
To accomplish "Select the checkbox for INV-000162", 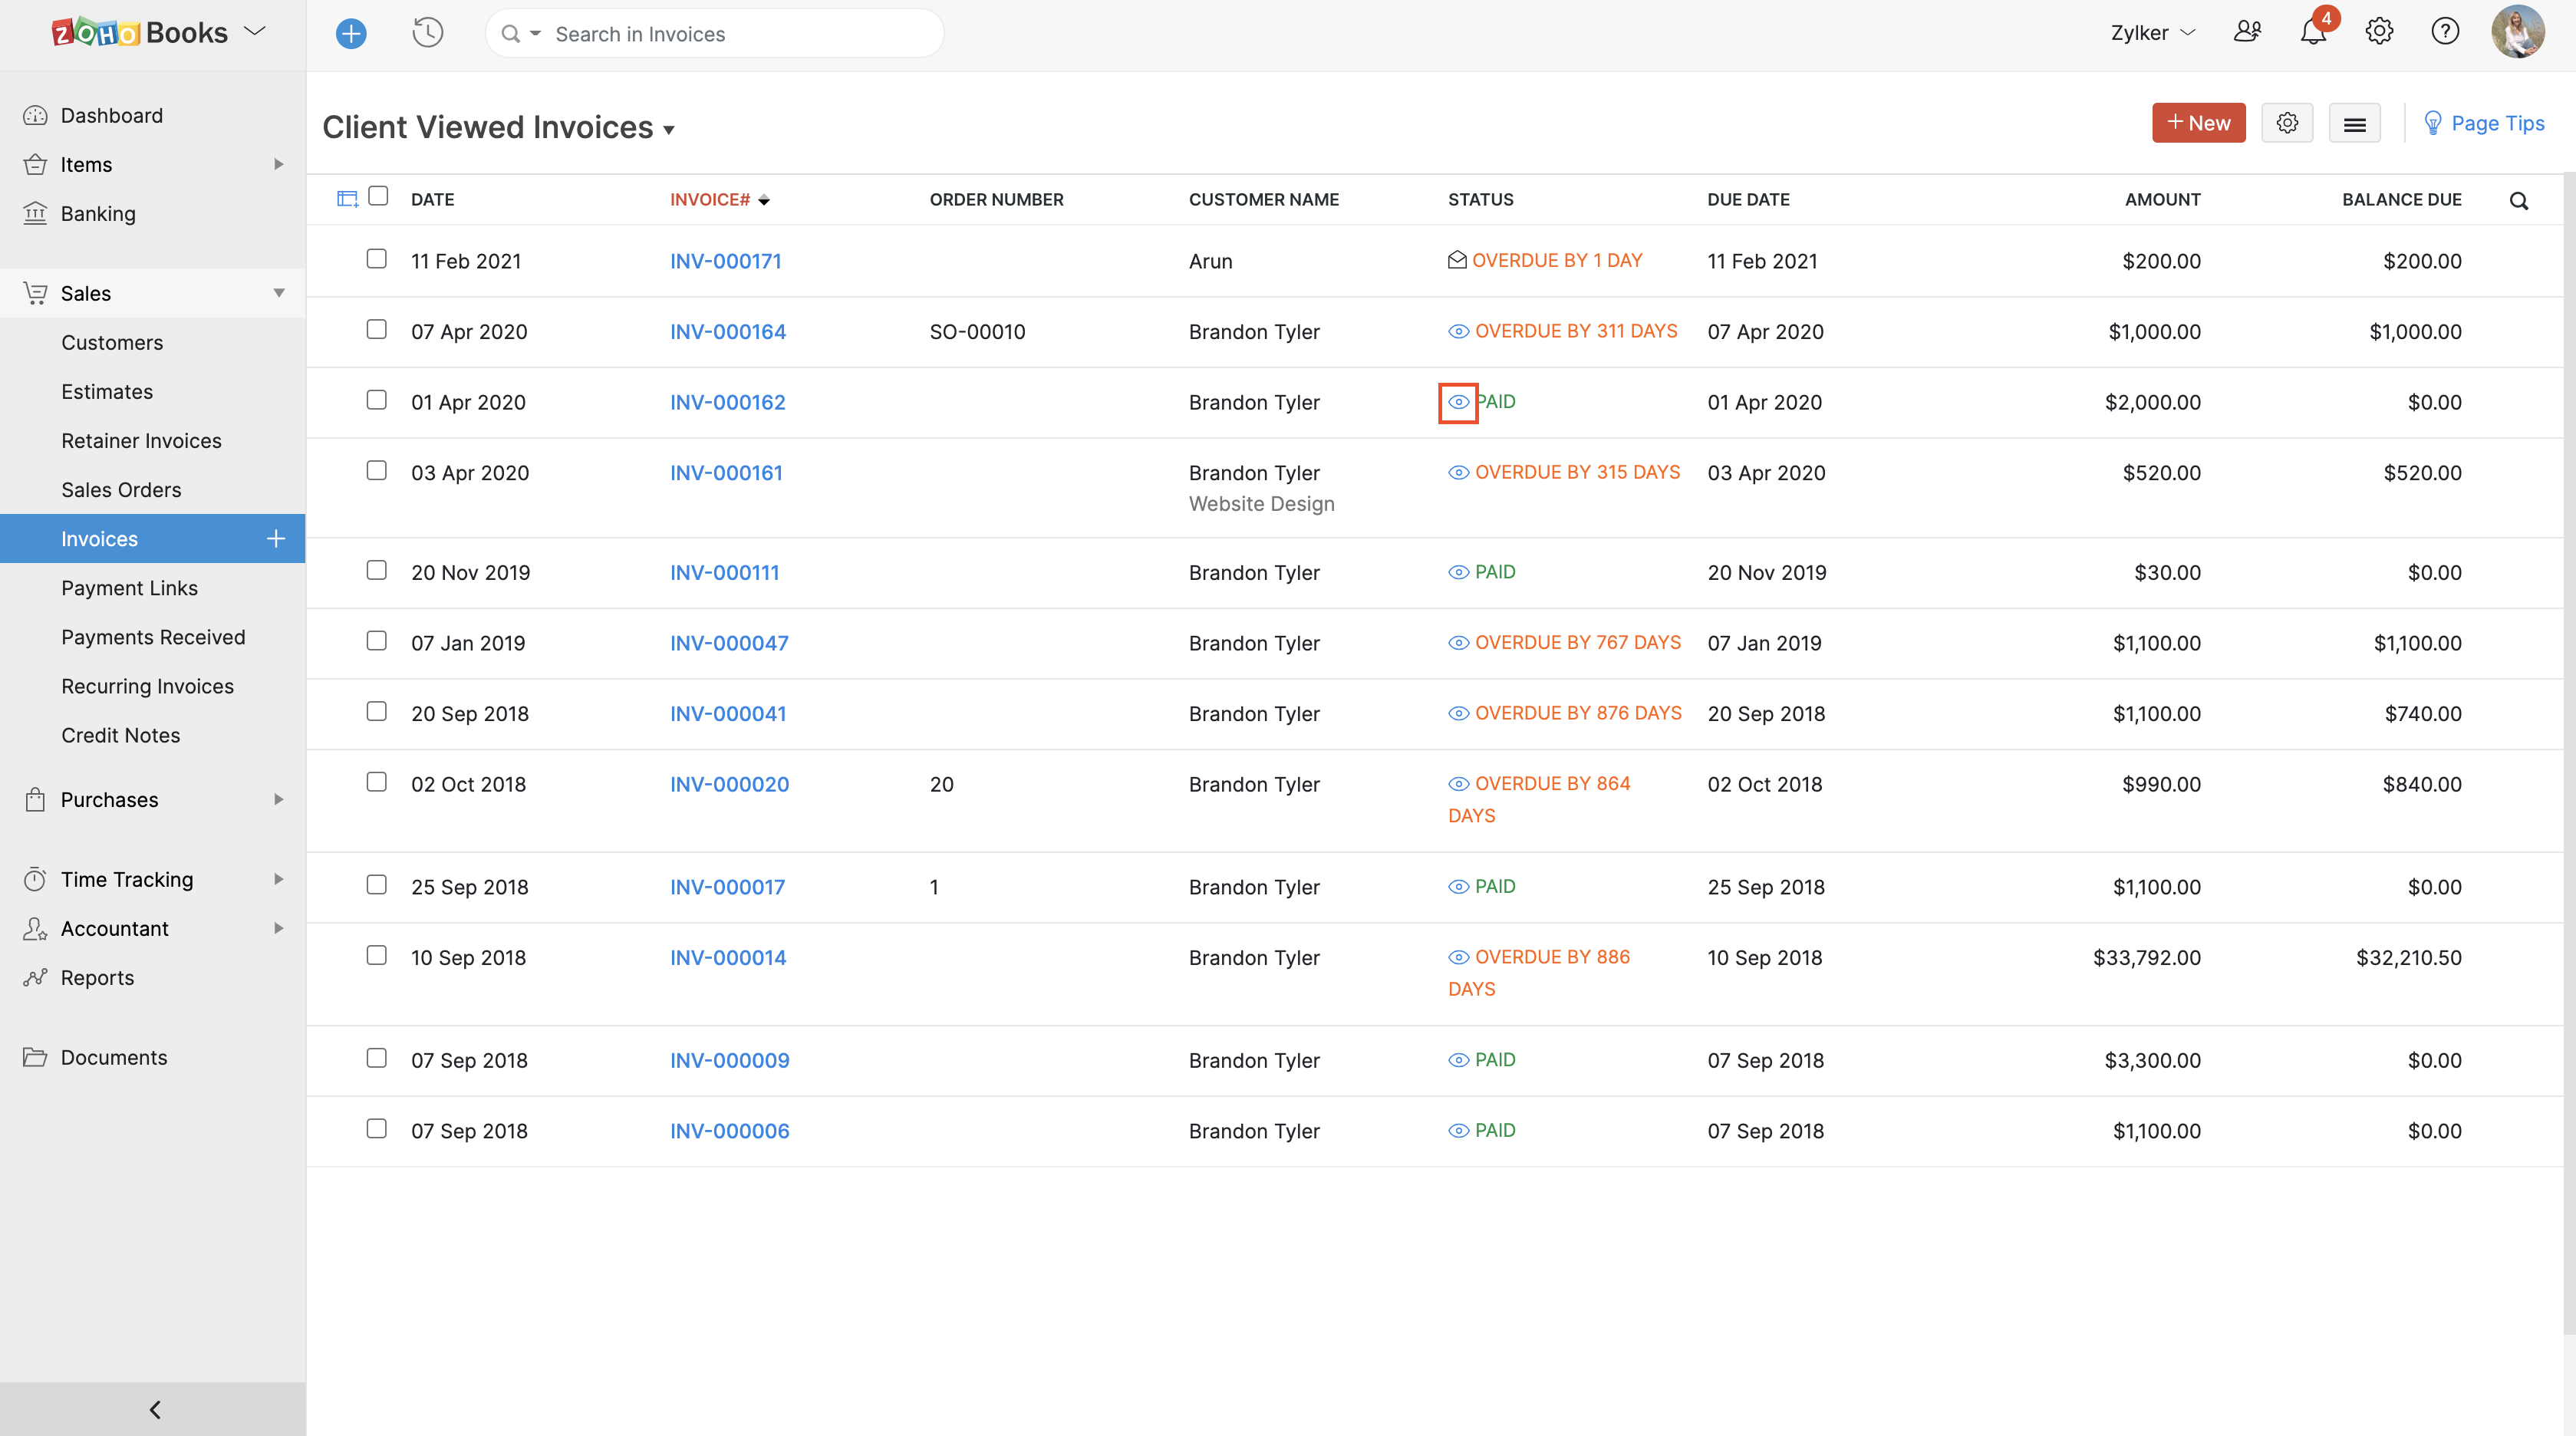I will tap(376, 400).
